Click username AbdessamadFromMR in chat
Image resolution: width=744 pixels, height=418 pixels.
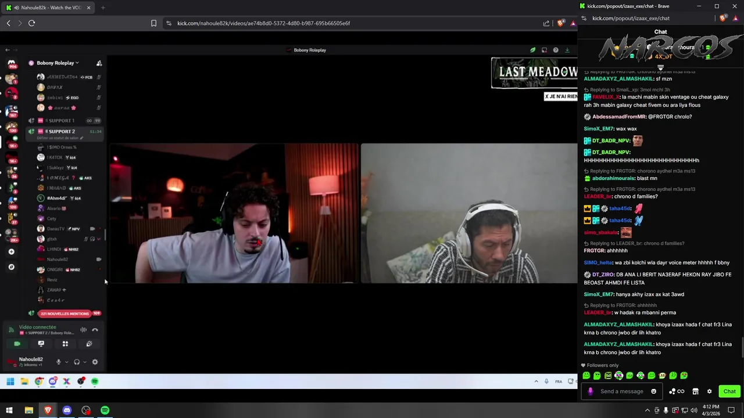point(618,117)
